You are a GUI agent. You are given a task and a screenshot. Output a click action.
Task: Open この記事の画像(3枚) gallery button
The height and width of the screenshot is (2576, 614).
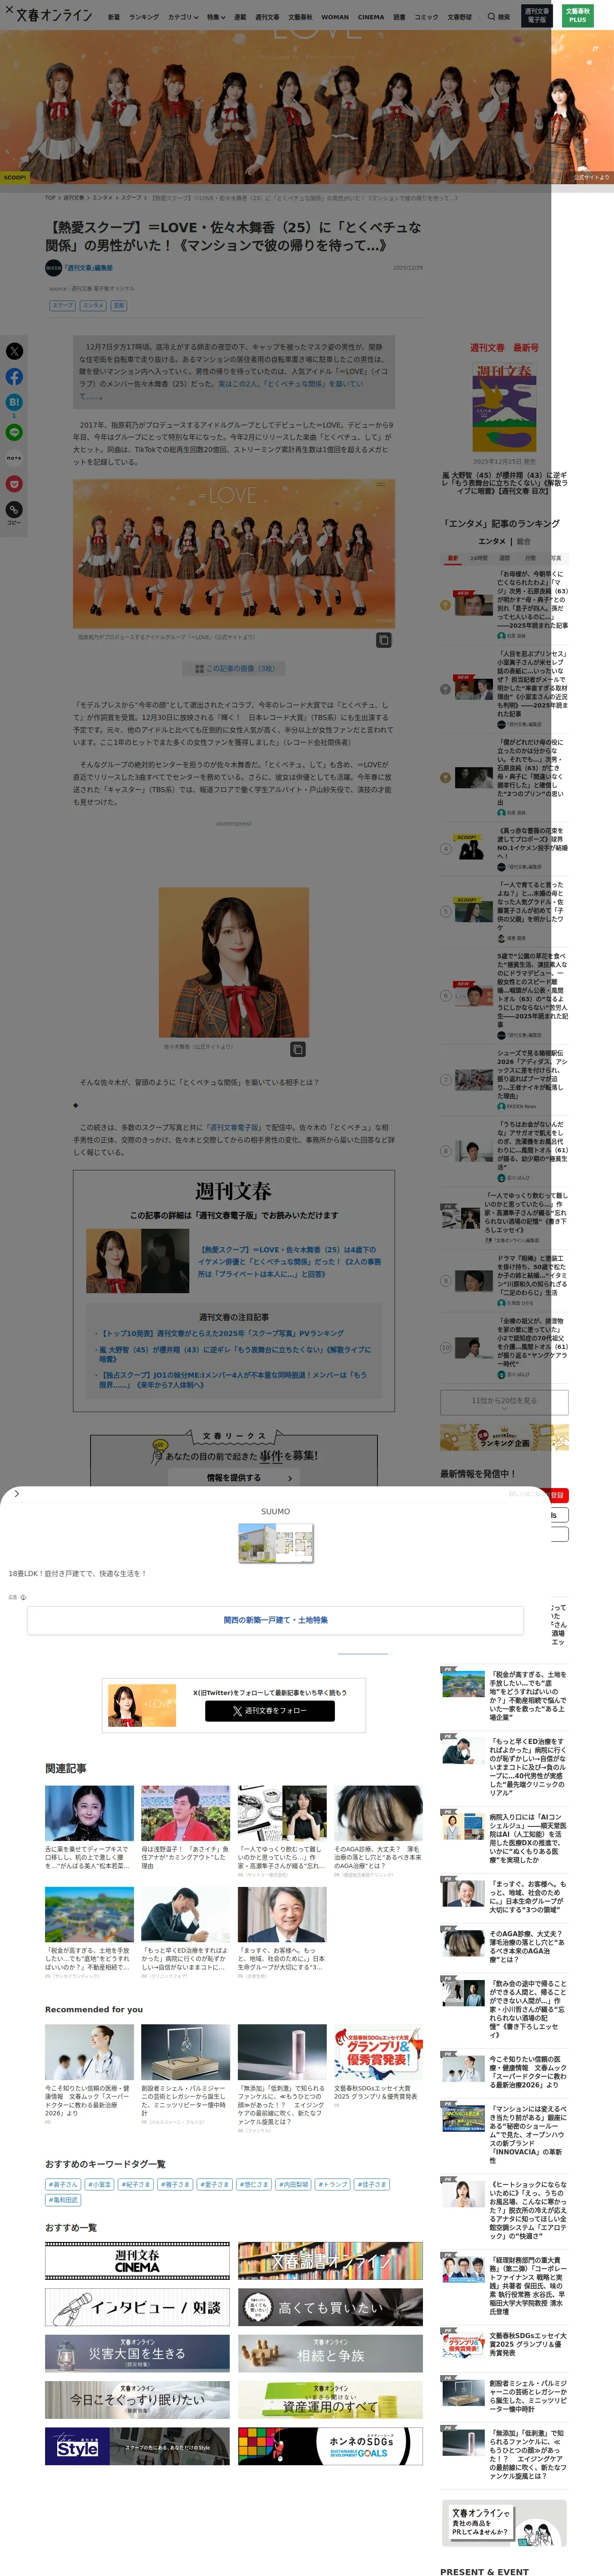234,668
